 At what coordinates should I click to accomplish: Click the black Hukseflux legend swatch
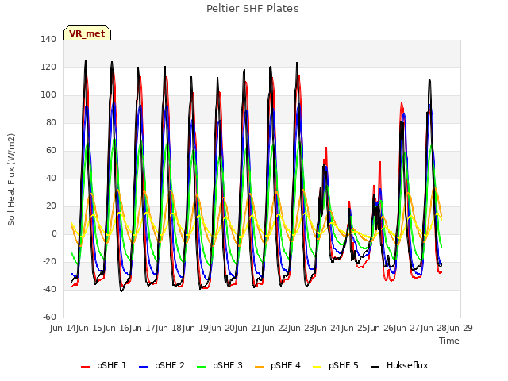375,367
